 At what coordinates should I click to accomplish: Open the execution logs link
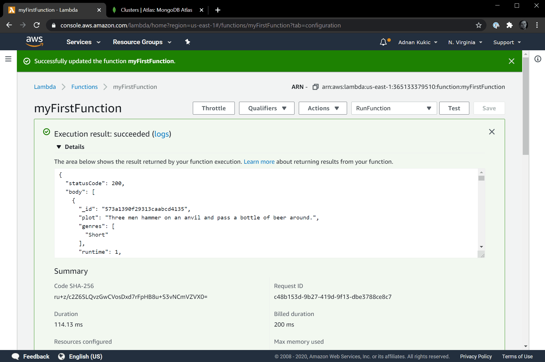coord(161,134)
